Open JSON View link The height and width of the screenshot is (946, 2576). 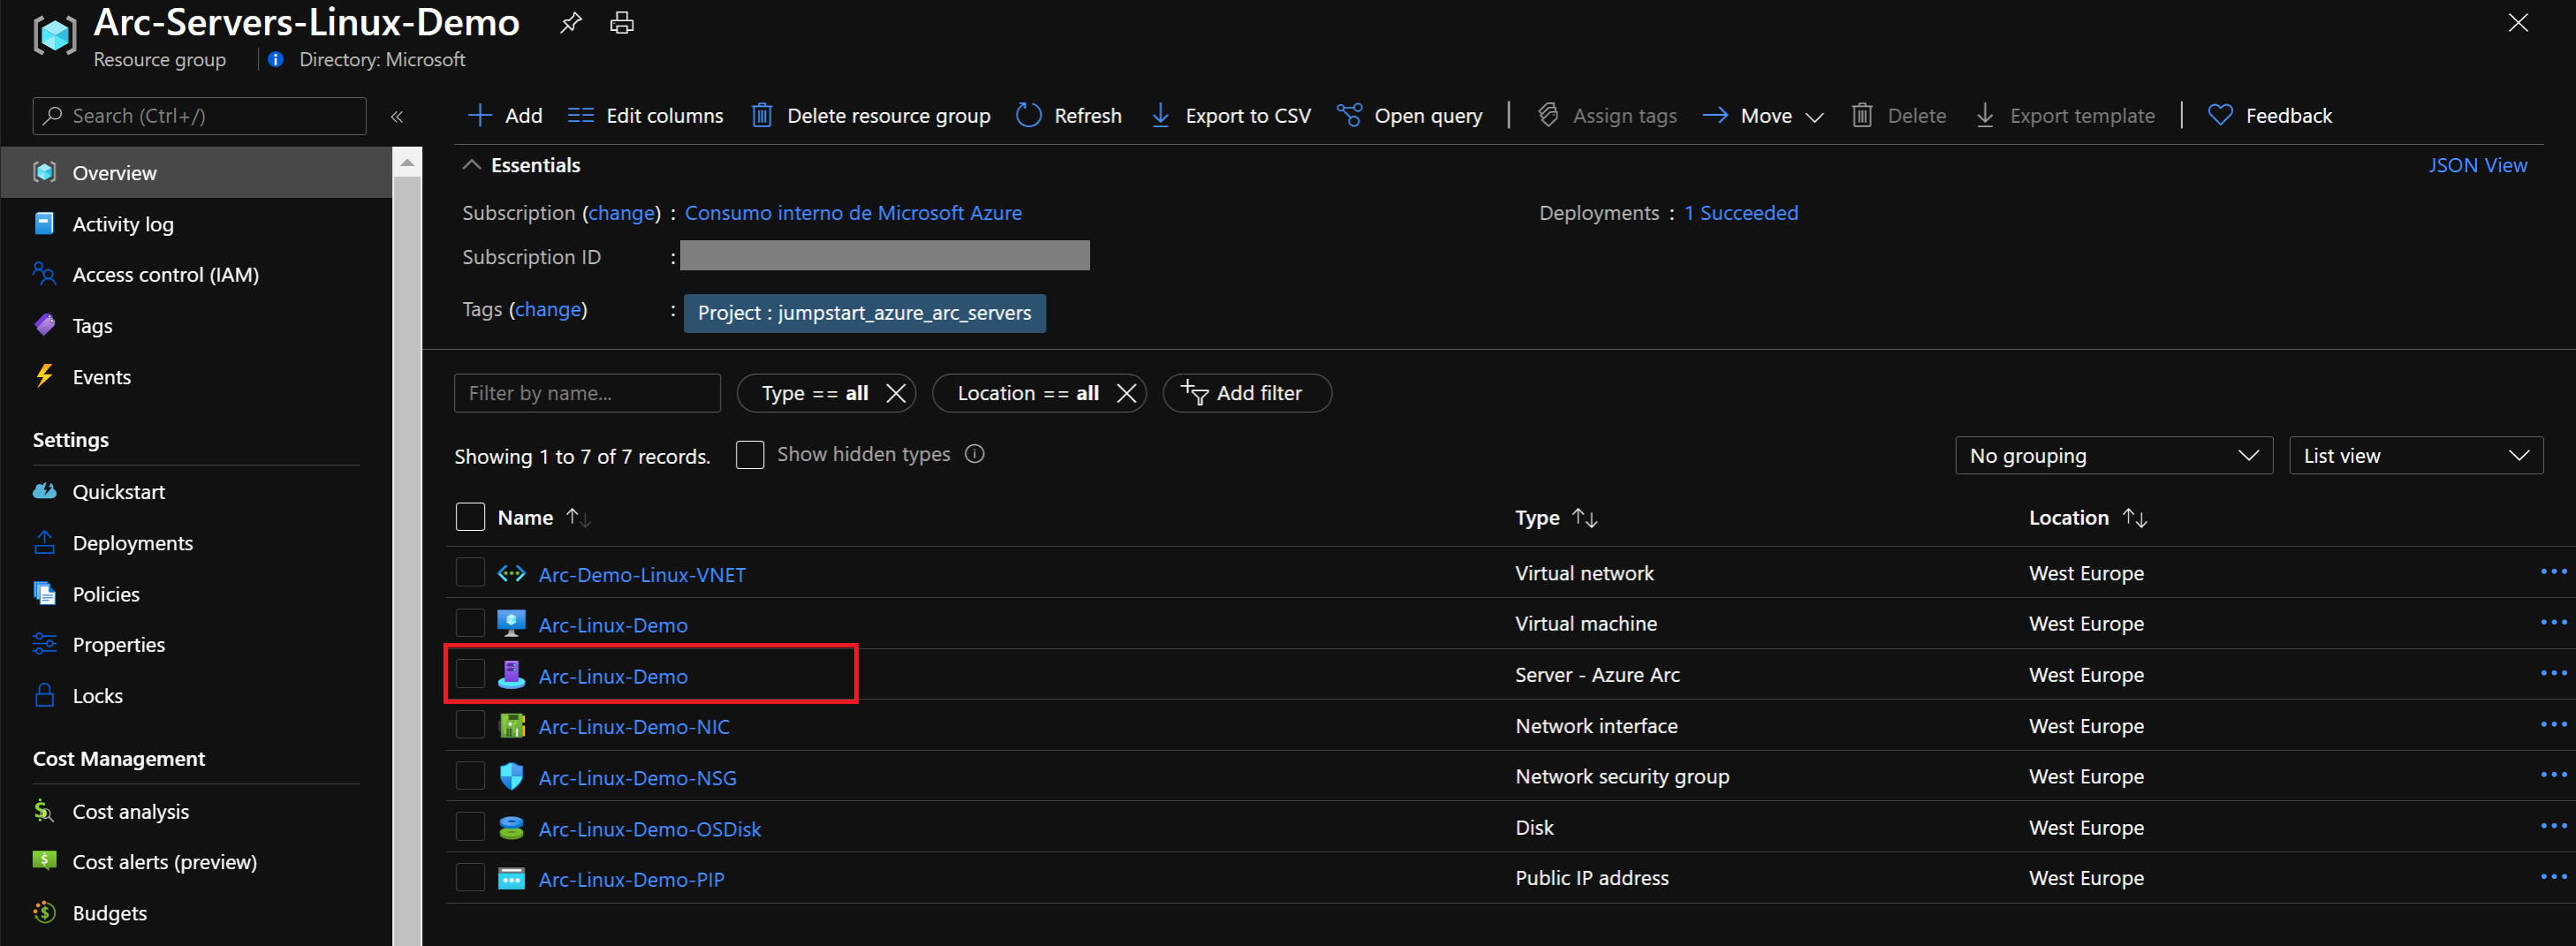point(2477,165)
